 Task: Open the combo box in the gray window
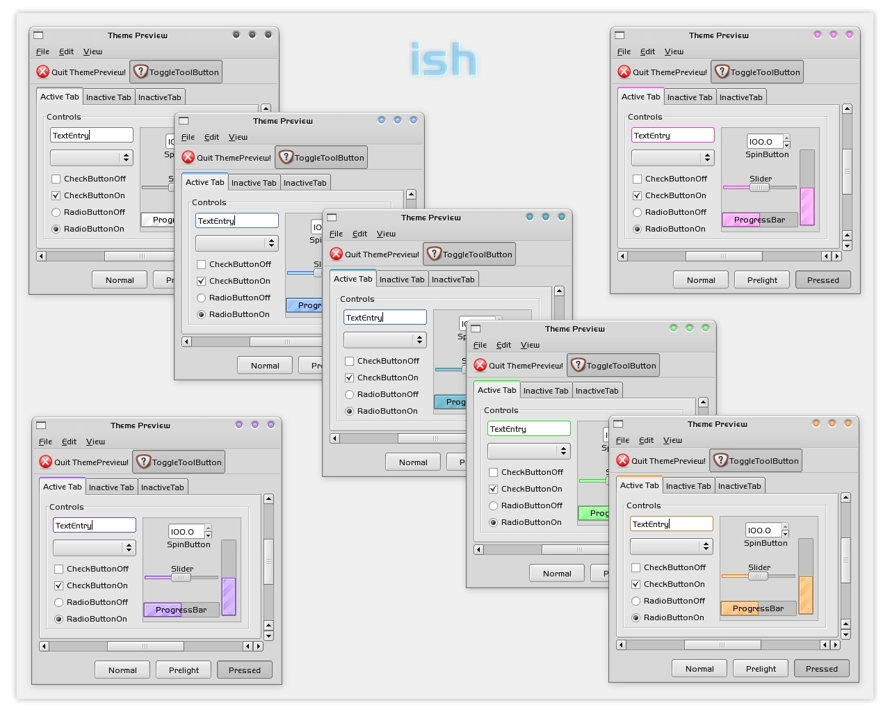(92, 158)
